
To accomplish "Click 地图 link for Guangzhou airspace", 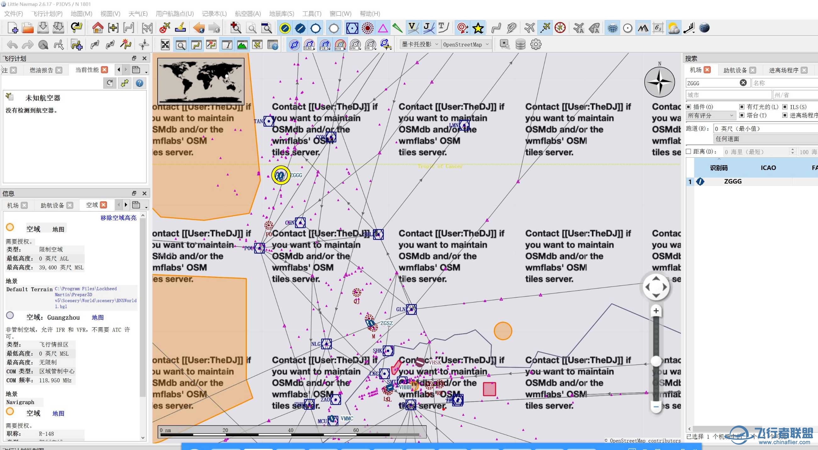I will coord(98,318).
